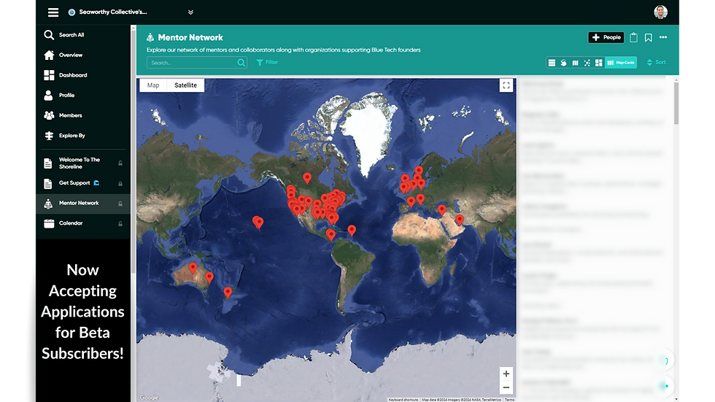Zoom in on the map with plus

tap(506, 374)
